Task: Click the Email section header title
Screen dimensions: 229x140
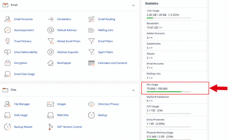Action: (14, 5)
